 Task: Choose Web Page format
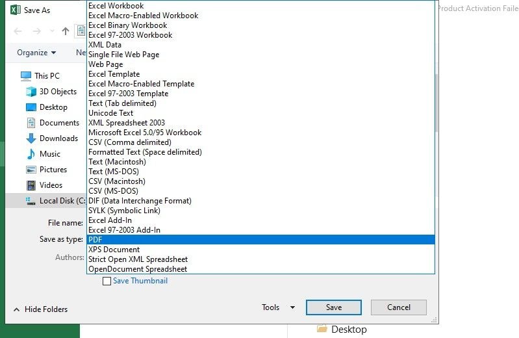(x=260, y=64)
